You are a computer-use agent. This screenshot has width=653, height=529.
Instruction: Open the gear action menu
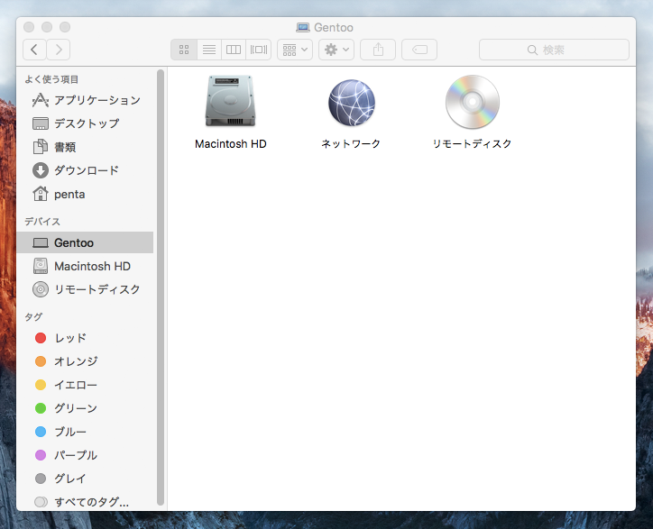click(x=336, y=50)
